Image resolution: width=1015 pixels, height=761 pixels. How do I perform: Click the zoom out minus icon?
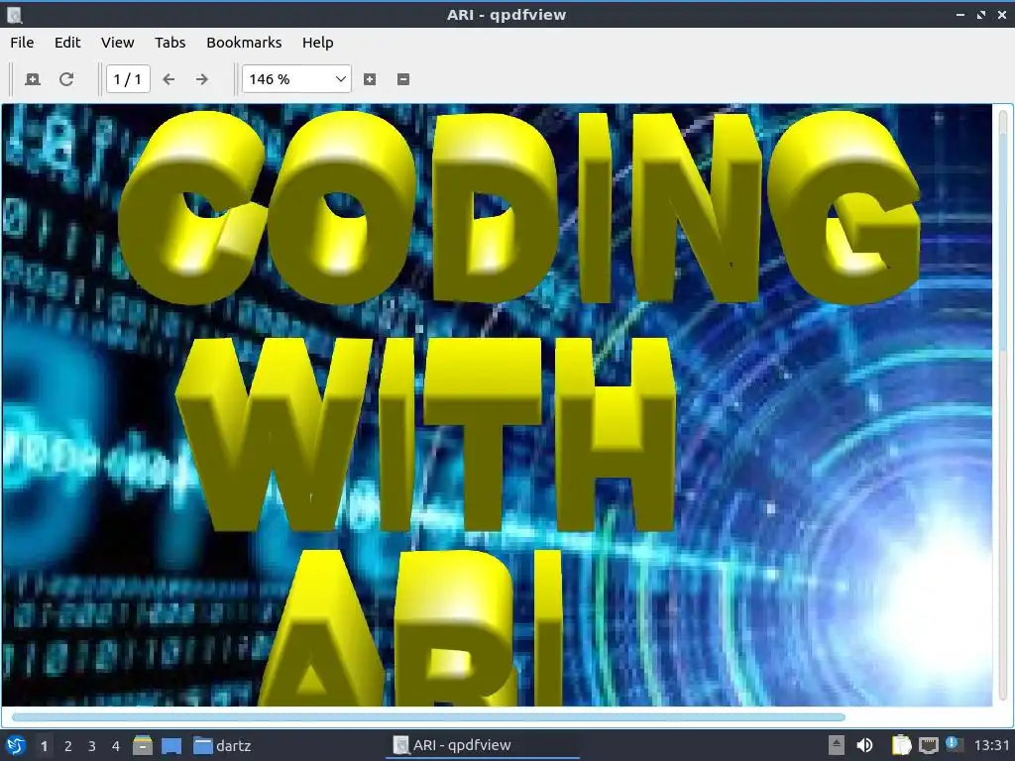click(403, 79)
